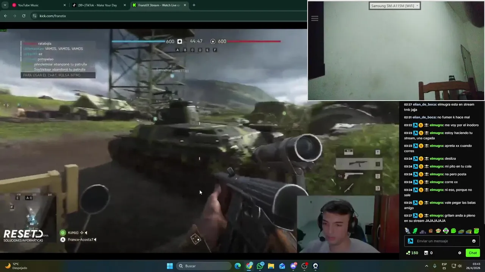Close the FranstiX Stream tab
The width and height of the screenshot is (485, 272).
point(185,5)
